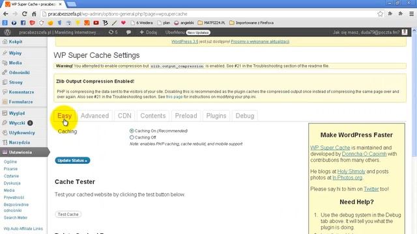Expand the Dodaj add-new menu in admin bar
This screenshot has height=234, width=417.
click(x=149, y=32)
